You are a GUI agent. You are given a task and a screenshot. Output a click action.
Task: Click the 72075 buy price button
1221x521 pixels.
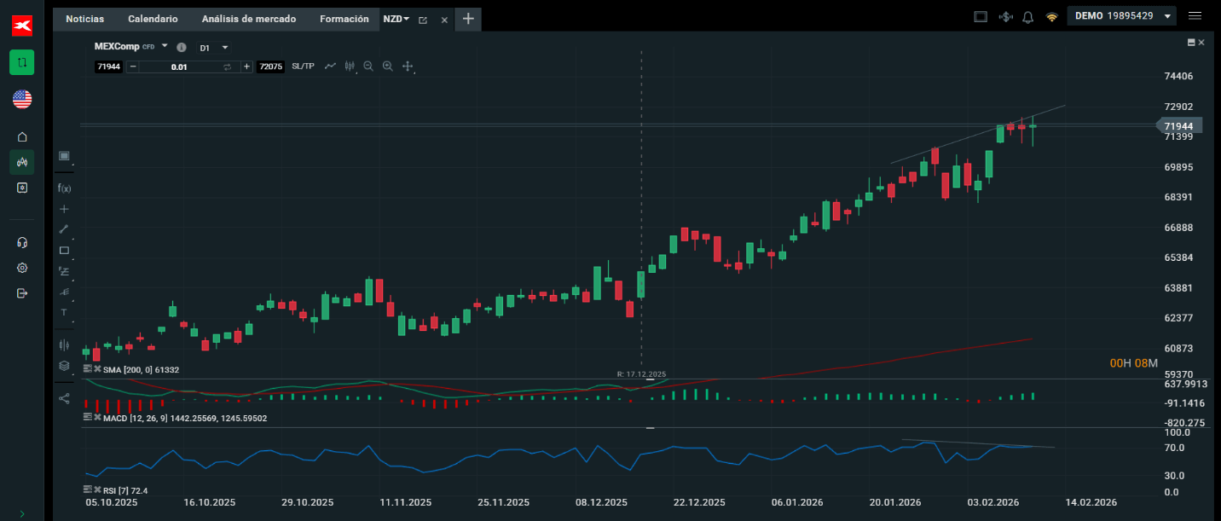point(270,67)
